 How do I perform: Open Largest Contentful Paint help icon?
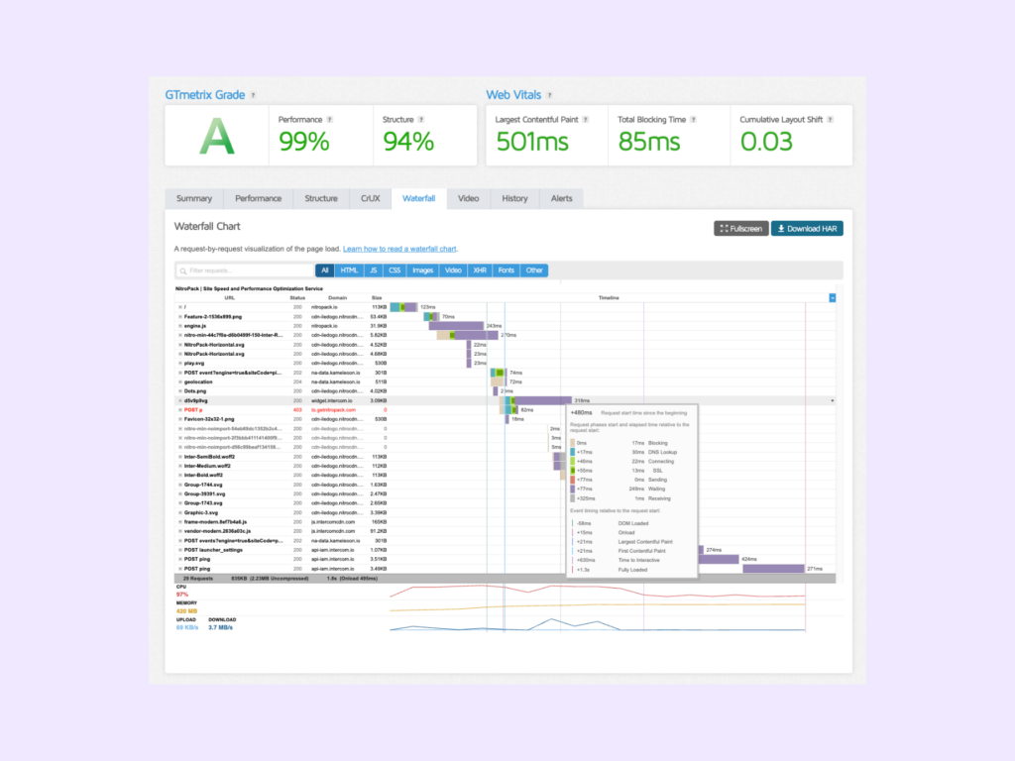pyautogui.click(x=586, y=120)
